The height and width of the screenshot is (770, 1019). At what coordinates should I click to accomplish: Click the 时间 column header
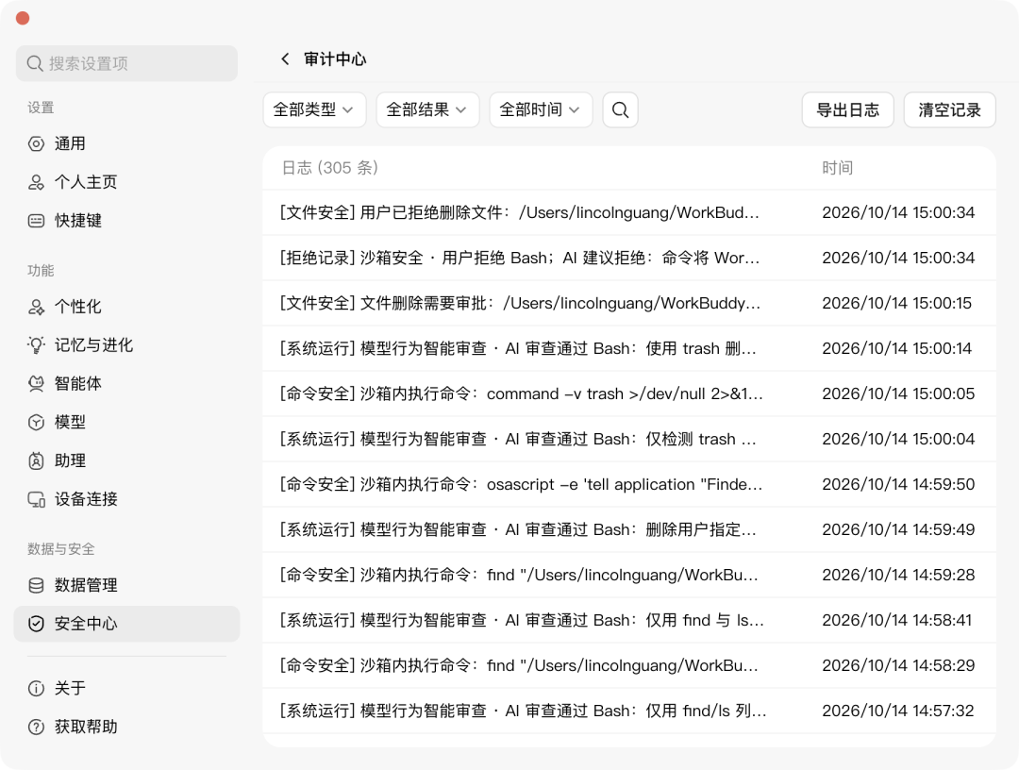tap(837, 168)
